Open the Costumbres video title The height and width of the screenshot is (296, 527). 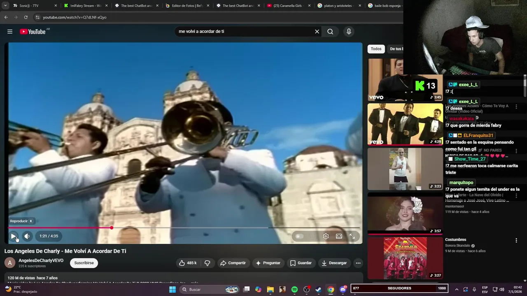click(455, 240)
